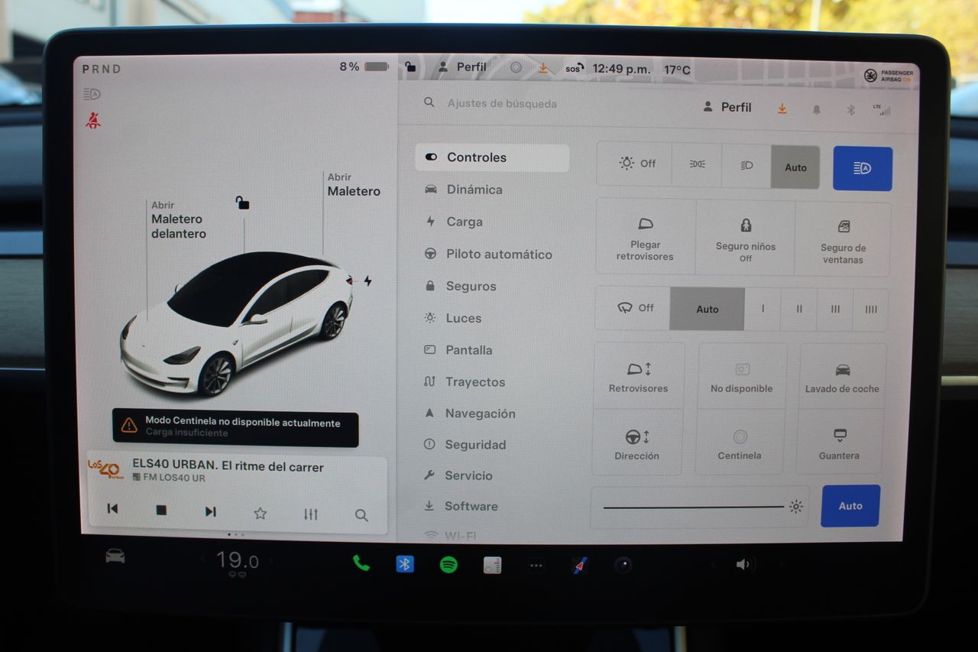Tap the auto high beam indicator at top left
This screenshot has width=978, height=652.
(92, 94)
